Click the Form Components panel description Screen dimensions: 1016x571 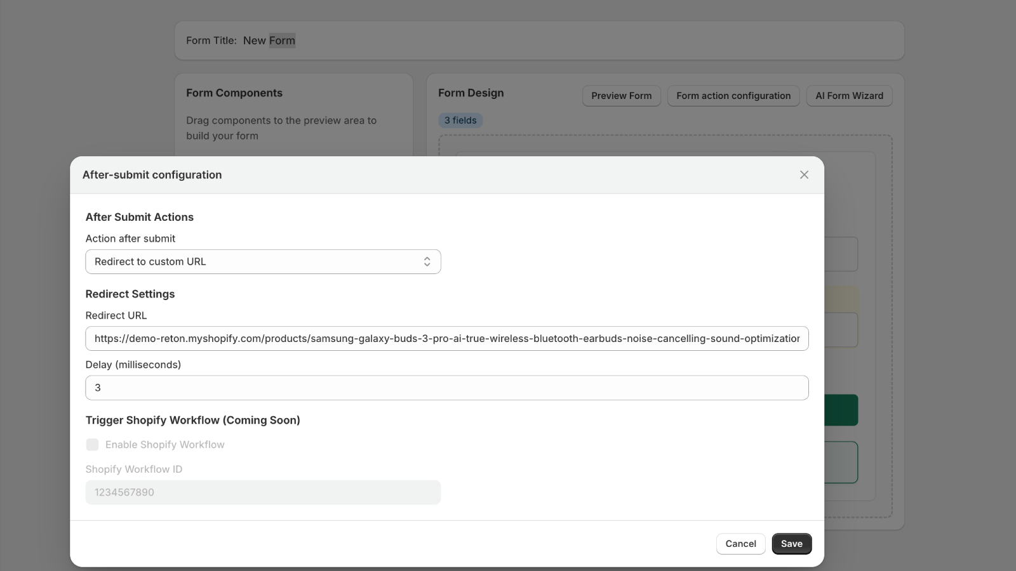(x=281, y=128)
